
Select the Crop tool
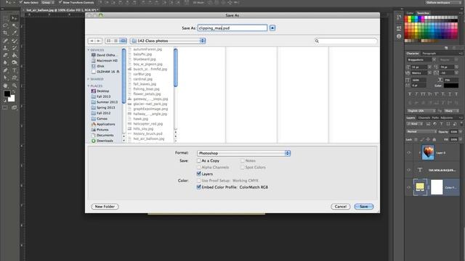click(5, 33)
